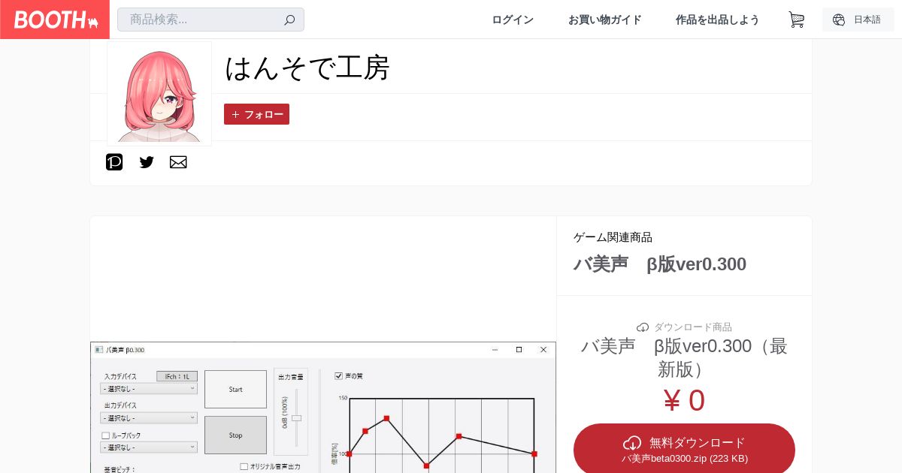Click the 無料ダウンロード button
The height and width of the screenshot is (473, 902).
[x=684, y=450]
